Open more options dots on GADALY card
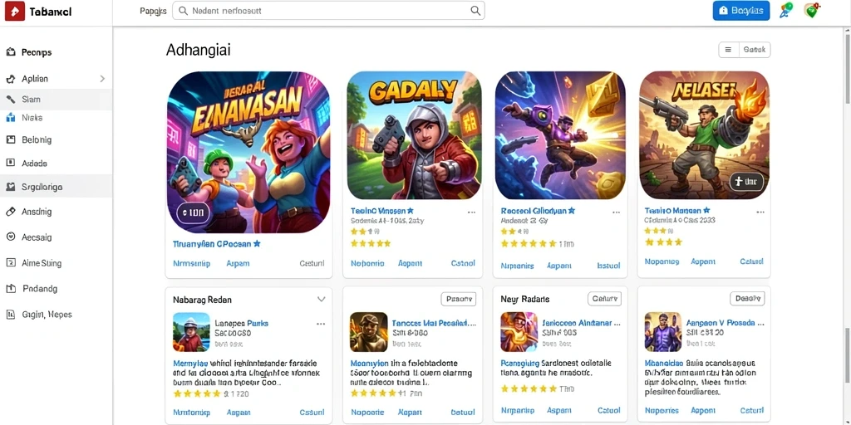Image resolution: width=851 pixels, height=425 pixels. (471, 212)
